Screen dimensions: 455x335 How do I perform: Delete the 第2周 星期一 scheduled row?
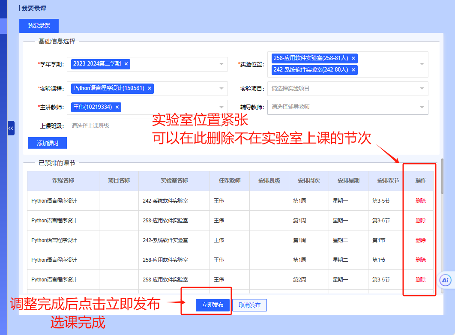[x=420, y=280]
